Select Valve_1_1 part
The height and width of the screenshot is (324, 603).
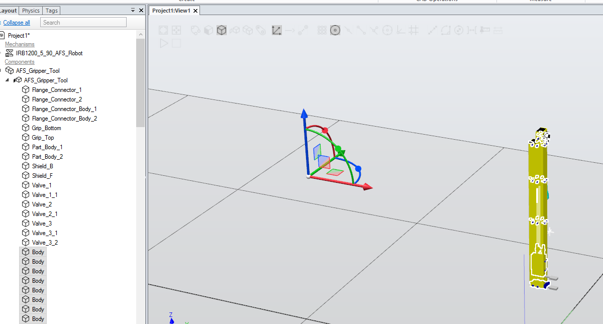(x=45, y=195)
